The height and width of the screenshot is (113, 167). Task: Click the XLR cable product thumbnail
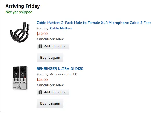pyautogui.click(x=20, y=32)
